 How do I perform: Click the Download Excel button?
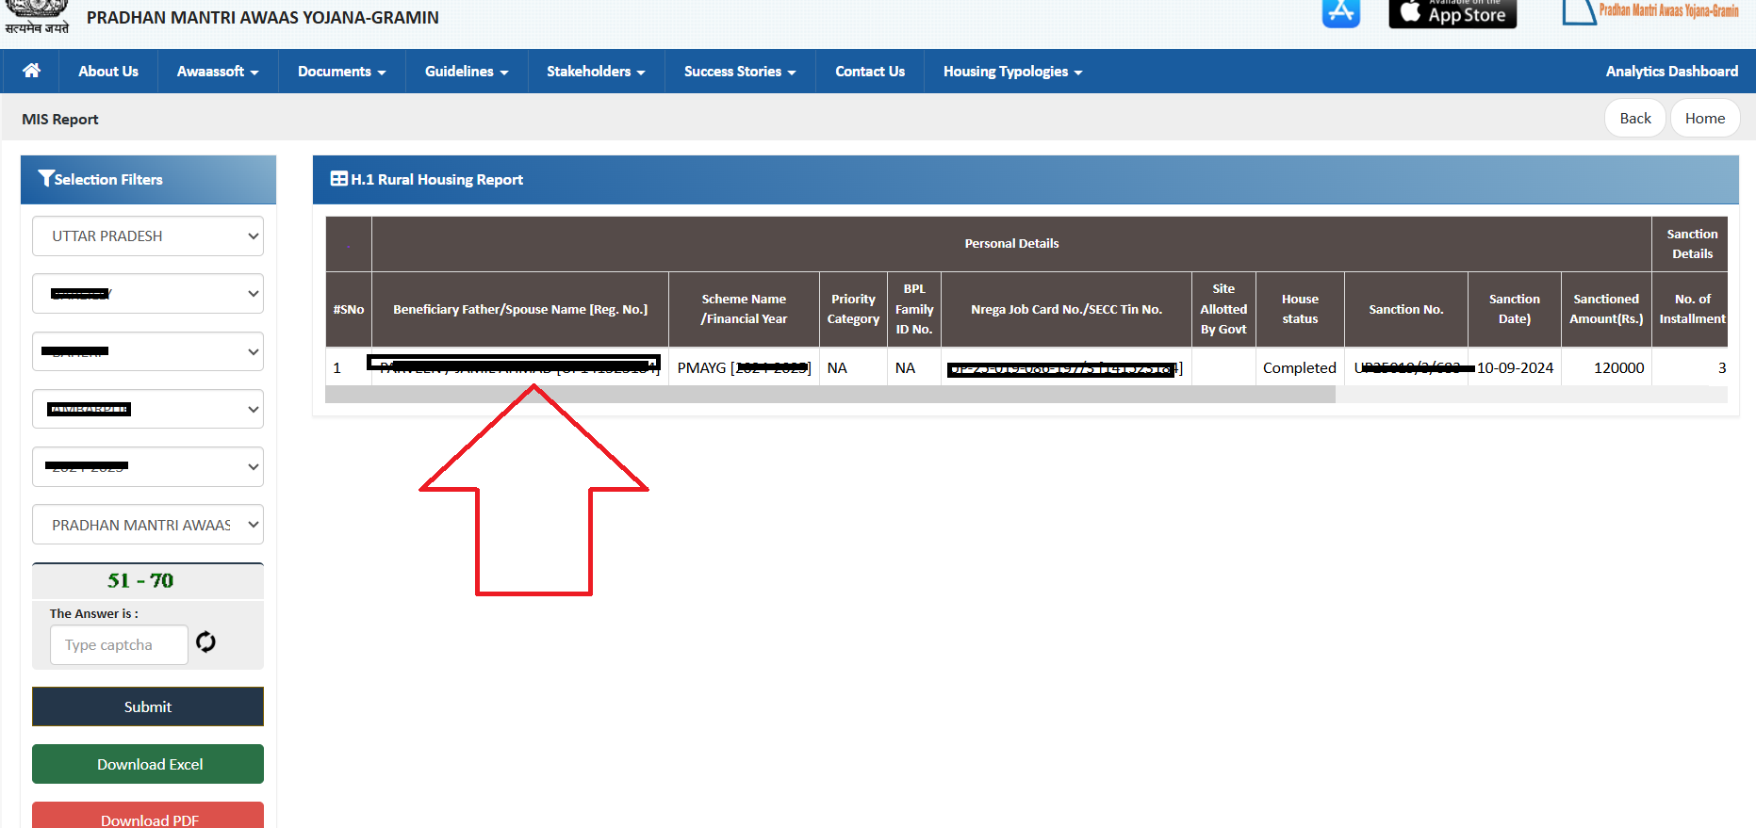click(148, 764)
